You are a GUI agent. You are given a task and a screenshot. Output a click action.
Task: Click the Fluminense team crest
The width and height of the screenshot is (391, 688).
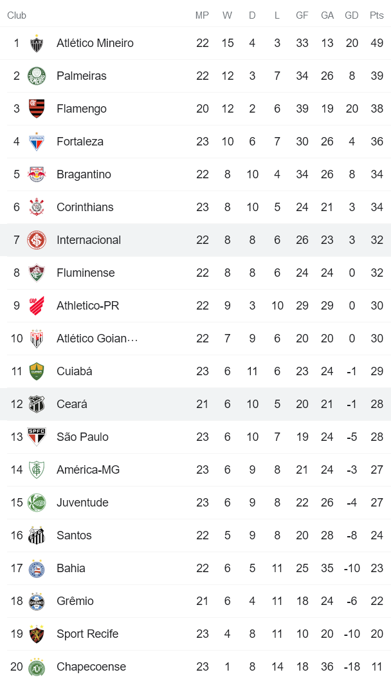[37, 274]
